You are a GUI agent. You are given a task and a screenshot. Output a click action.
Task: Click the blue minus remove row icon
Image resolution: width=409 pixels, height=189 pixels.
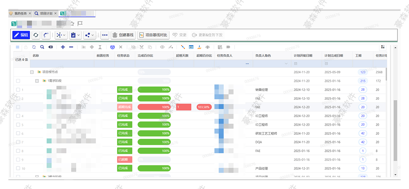71,47
